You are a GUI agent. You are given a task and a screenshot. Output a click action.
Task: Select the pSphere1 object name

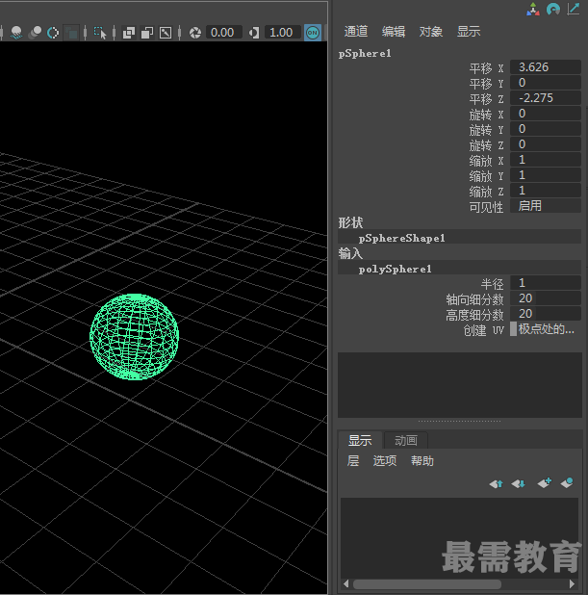pyautogui.click(x=365, y=54)
